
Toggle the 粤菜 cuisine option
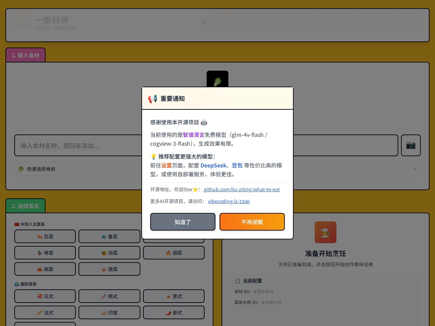45,253
